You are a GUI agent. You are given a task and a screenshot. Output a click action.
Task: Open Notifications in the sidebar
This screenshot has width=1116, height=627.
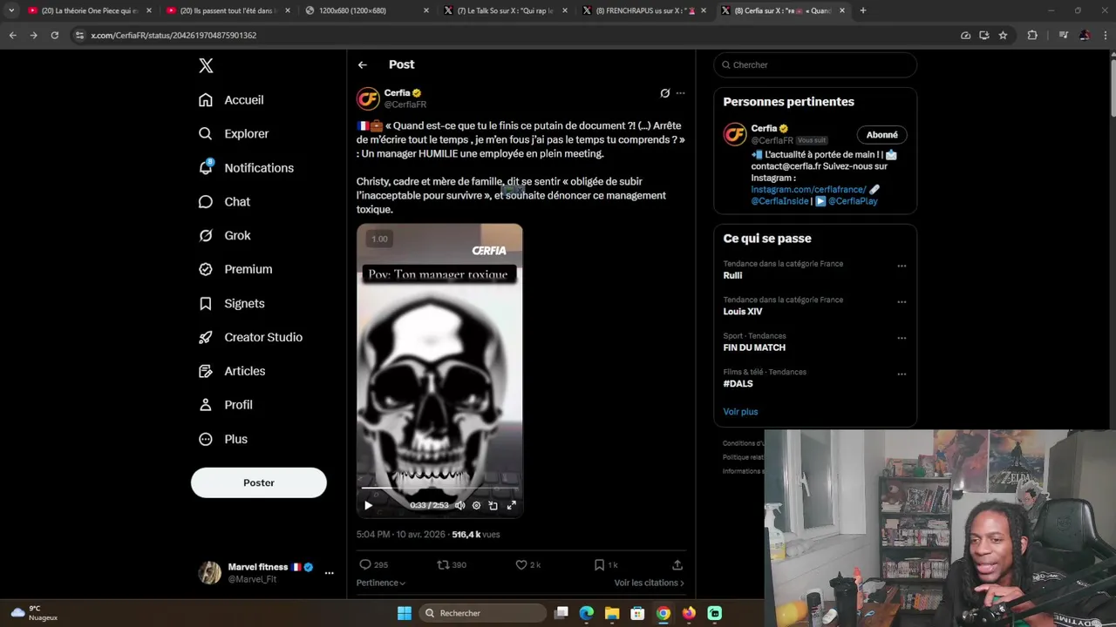pyautogui.click(x=246, y=168)
